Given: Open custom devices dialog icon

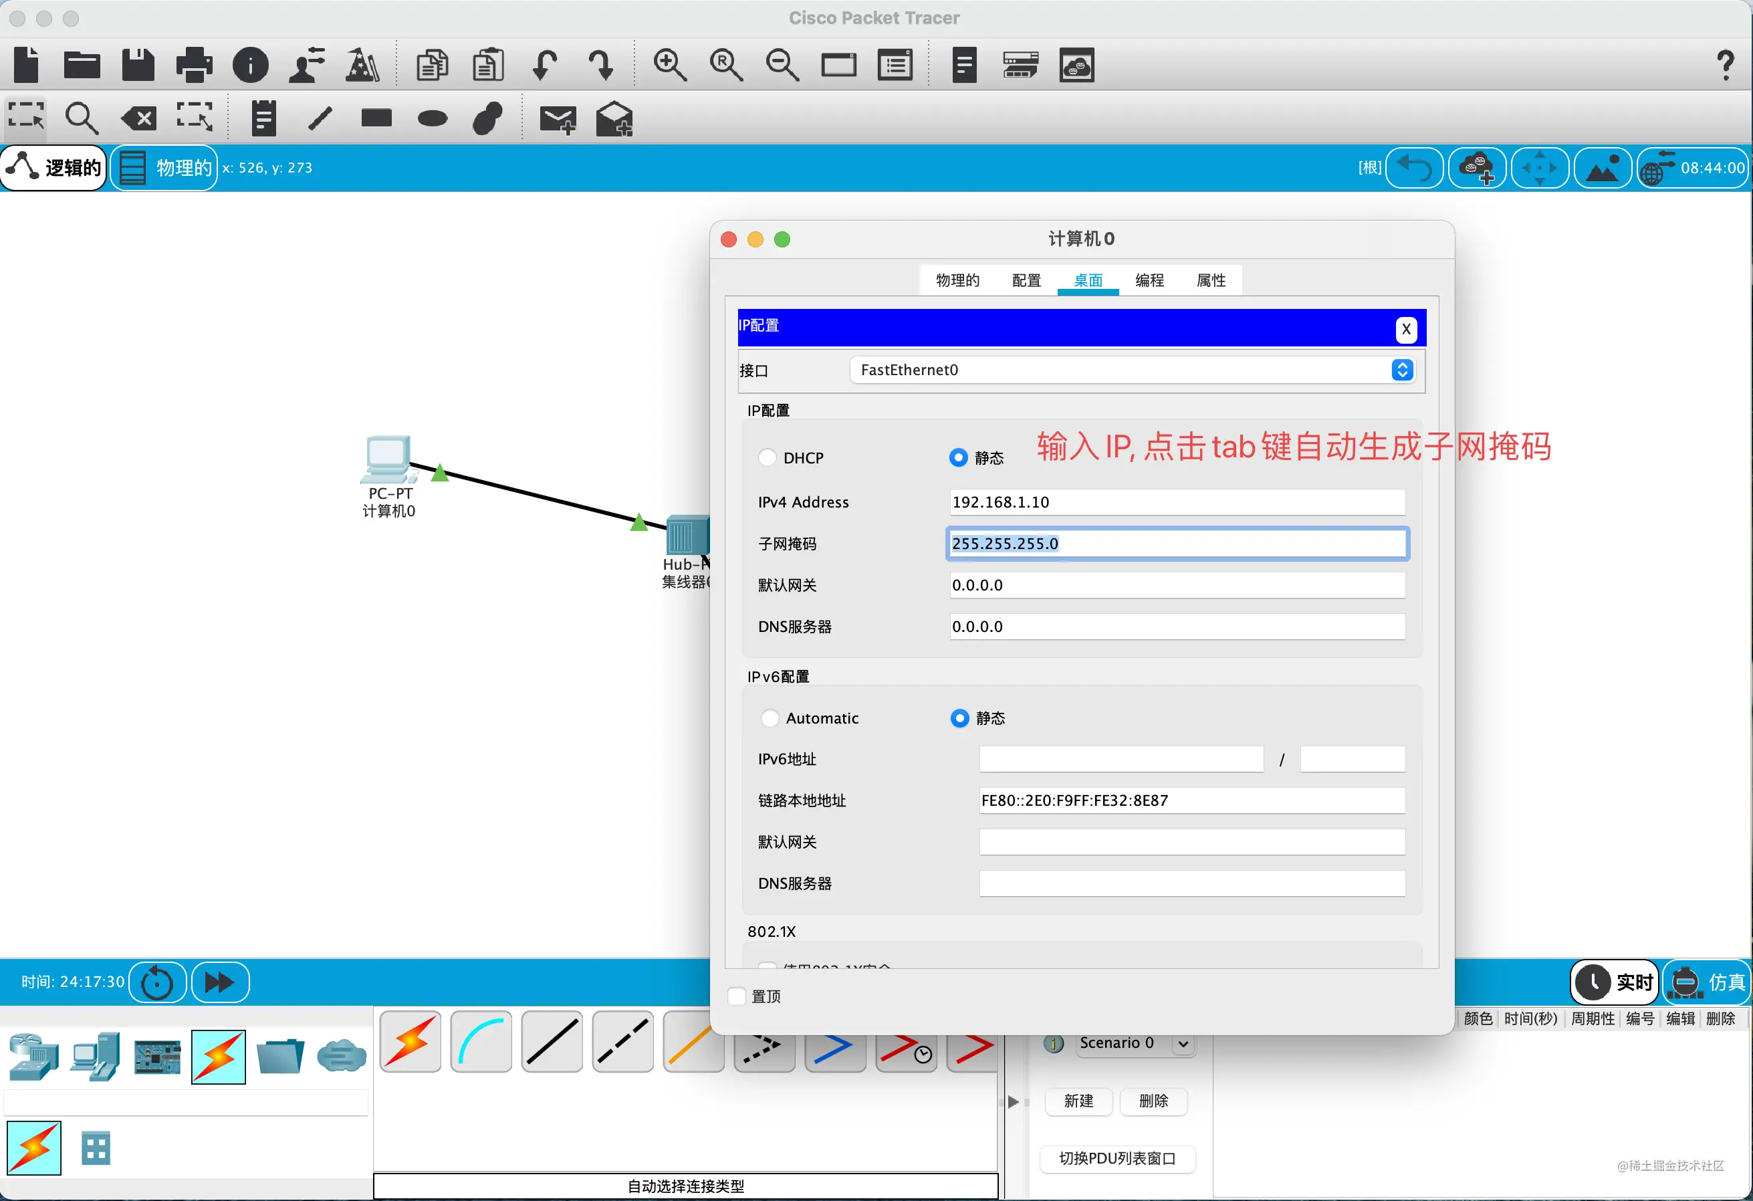Looking at the screenshot, I should click(895, 65).
